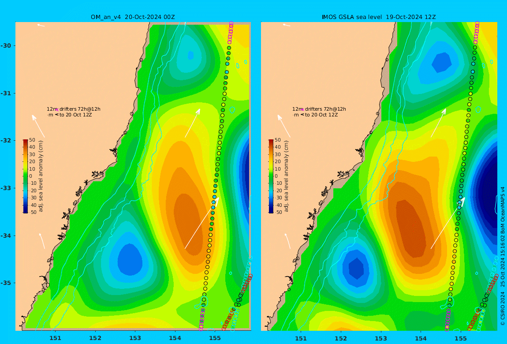Click longitude label 154 under the right map
The width and height of the screenshot is (507, 344).
click(x=421, y=338)
